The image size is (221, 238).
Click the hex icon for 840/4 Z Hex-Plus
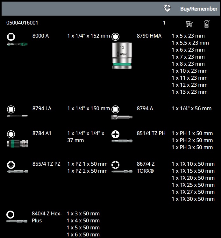point(11,214)
